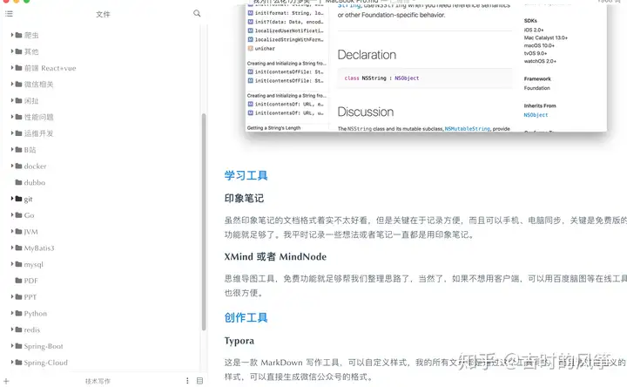
Task: Expand the 运维开发 folder arrow
Action: coord(12,133)
